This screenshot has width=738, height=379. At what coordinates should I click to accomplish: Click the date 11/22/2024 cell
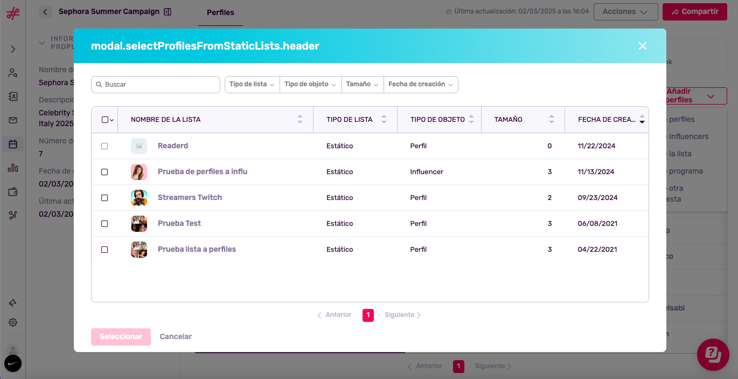click(596, 146)
